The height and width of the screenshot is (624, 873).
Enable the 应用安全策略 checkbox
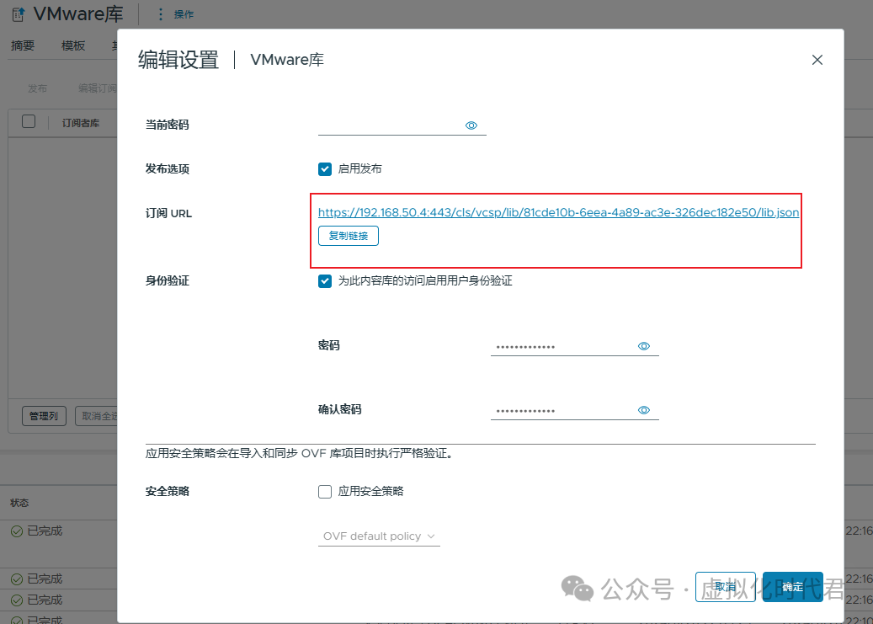[325, 492]
